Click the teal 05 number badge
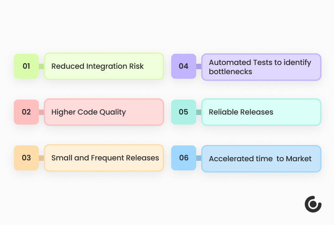The width and height of the screenshot is (334, 225). 184,112
